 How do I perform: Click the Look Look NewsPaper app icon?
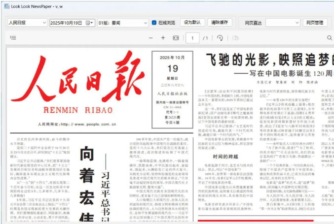pyautogui.click(x=7, y=6)
